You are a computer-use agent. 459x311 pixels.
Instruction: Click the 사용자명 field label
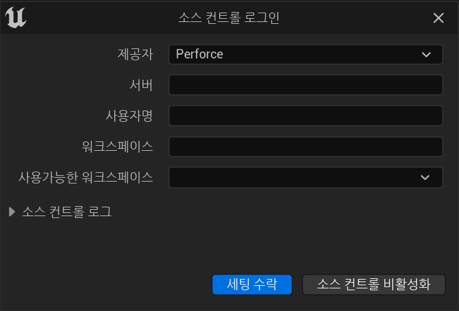[x=129, y=116]
